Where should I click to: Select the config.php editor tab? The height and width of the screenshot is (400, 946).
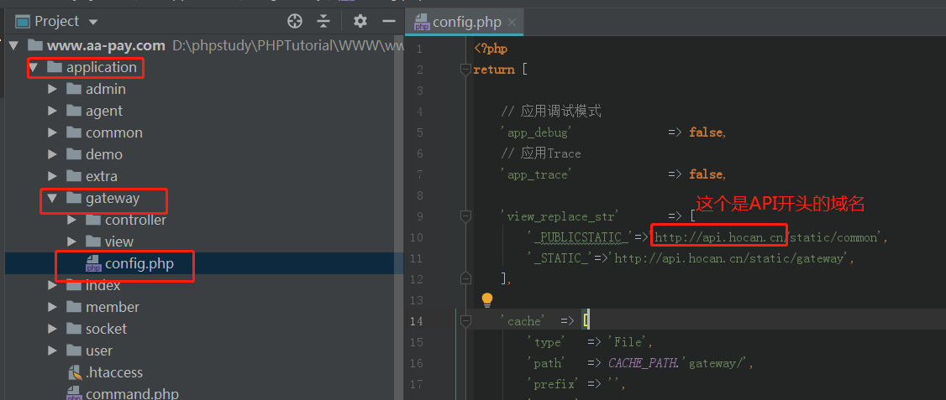(465, 23)
